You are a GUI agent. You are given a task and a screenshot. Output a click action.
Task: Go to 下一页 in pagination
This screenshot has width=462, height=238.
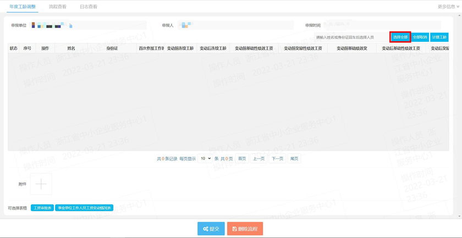(x=277, y=158)
